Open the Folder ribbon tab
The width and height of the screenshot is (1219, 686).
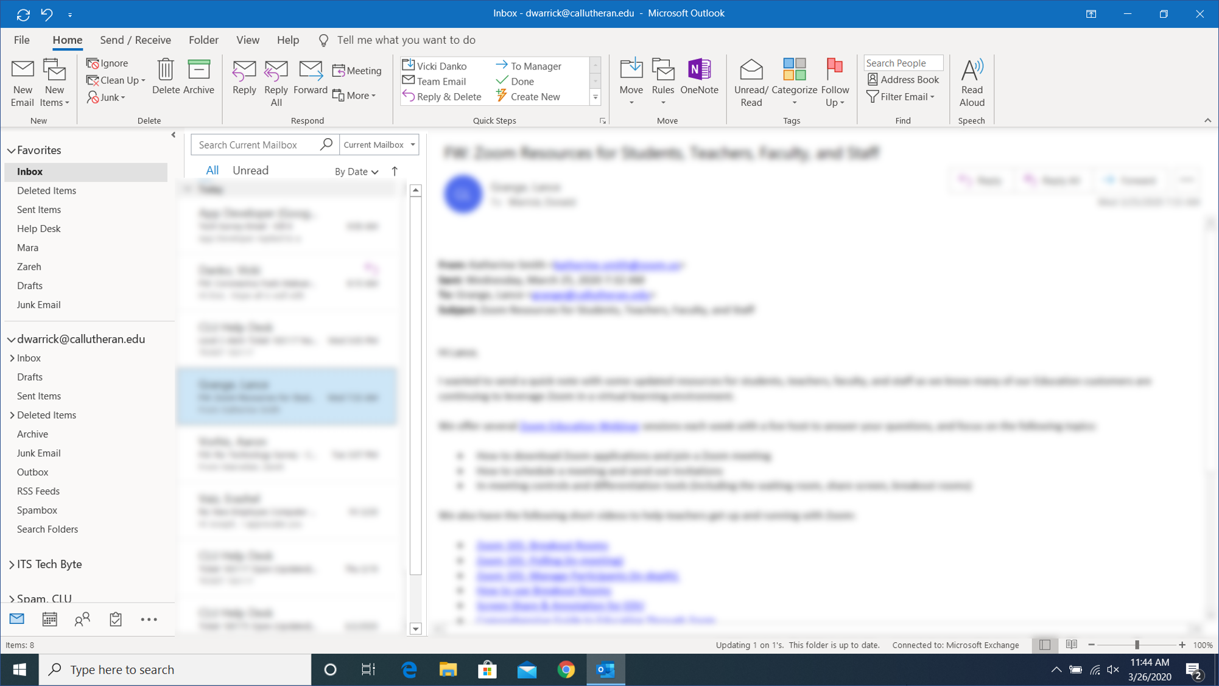[203, 40]
